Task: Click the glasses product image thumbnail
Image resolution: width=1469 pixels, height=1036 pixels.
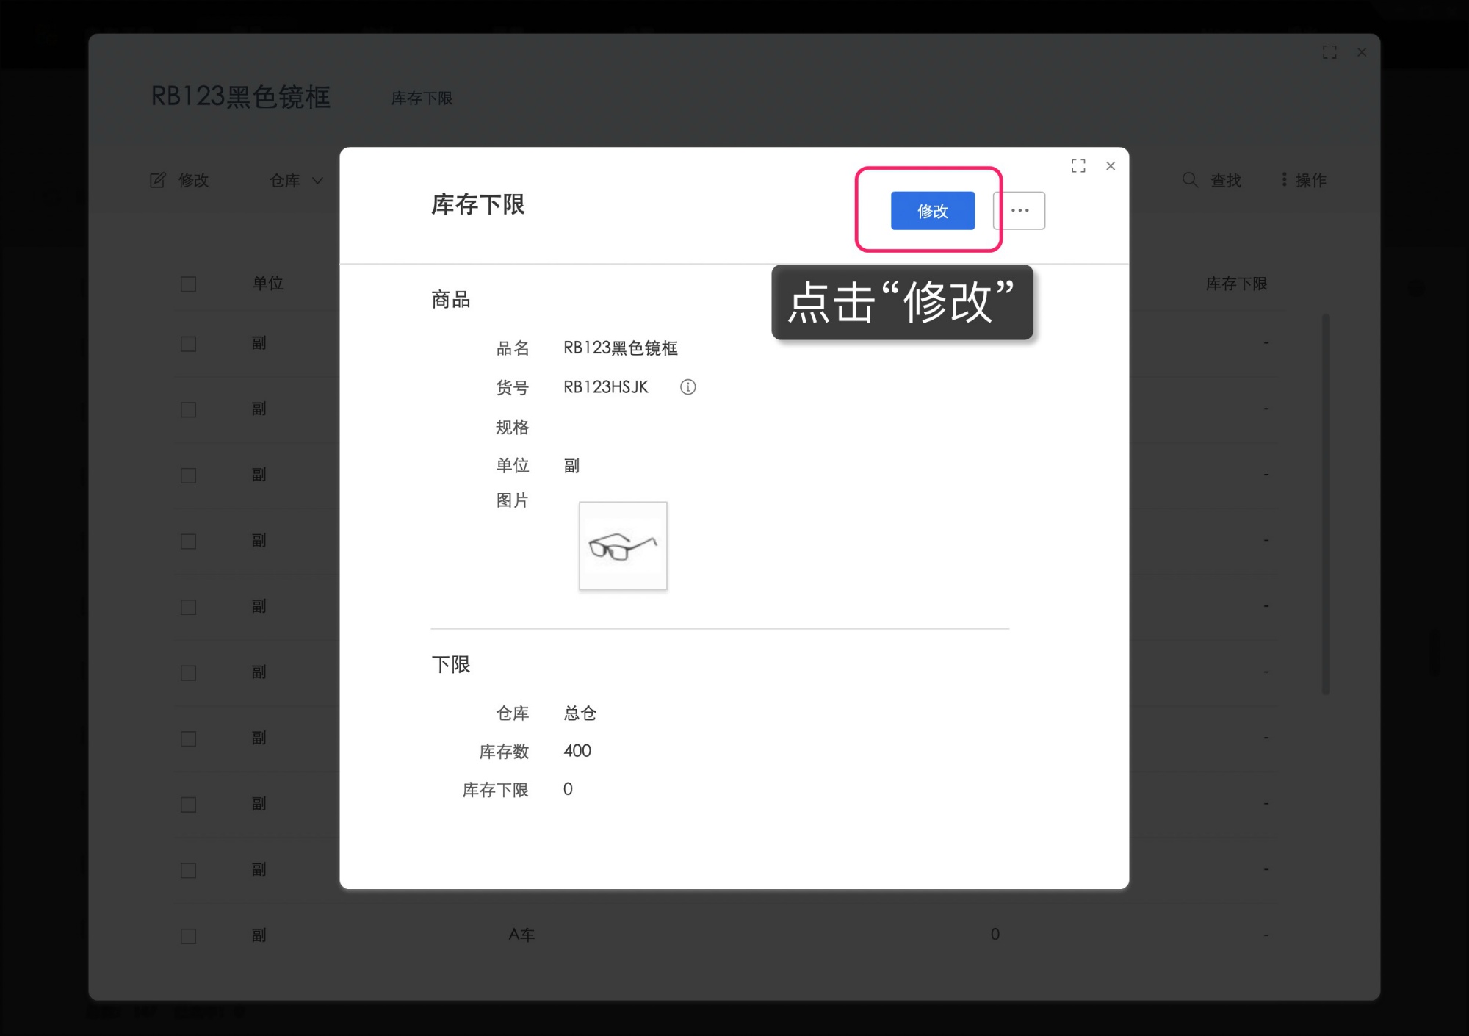Action: coord(622,545)
